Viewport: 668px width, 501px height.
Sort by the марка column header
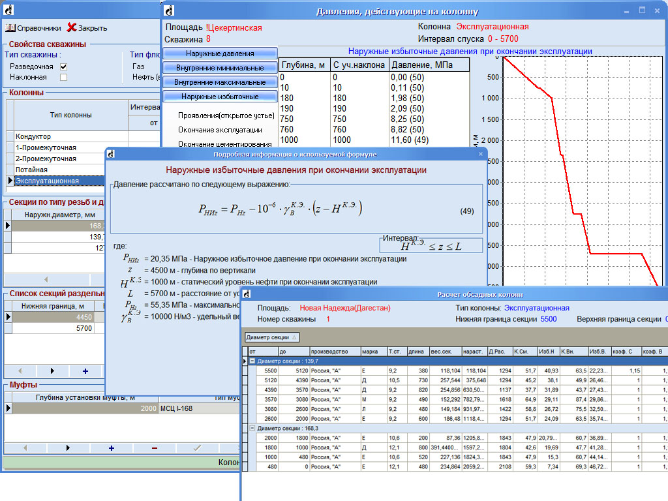tap(374, 352)
